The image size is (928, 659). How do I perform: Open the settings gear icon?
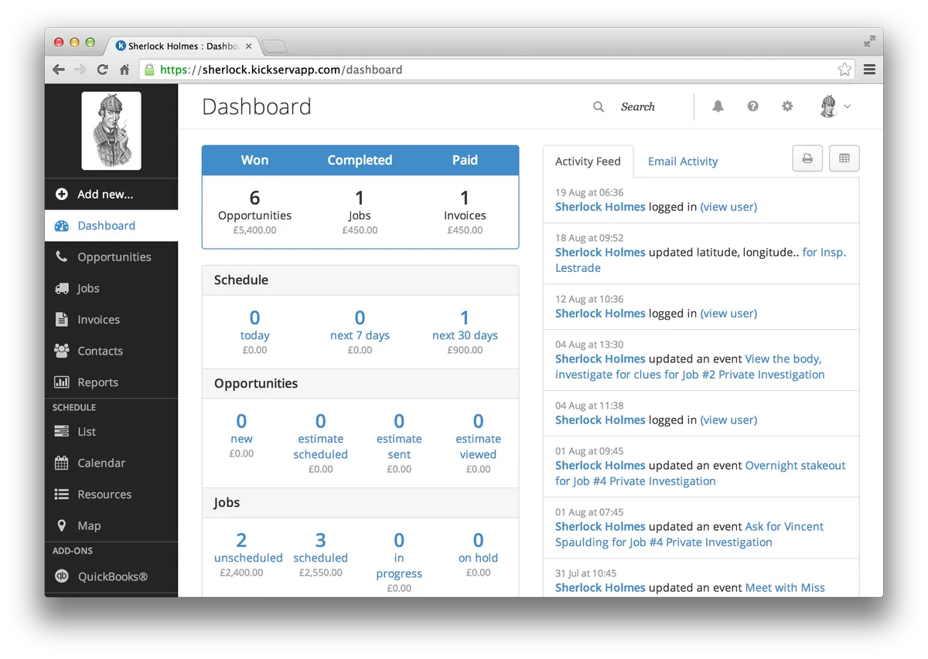pyautogui.click(x=787, y=107)
